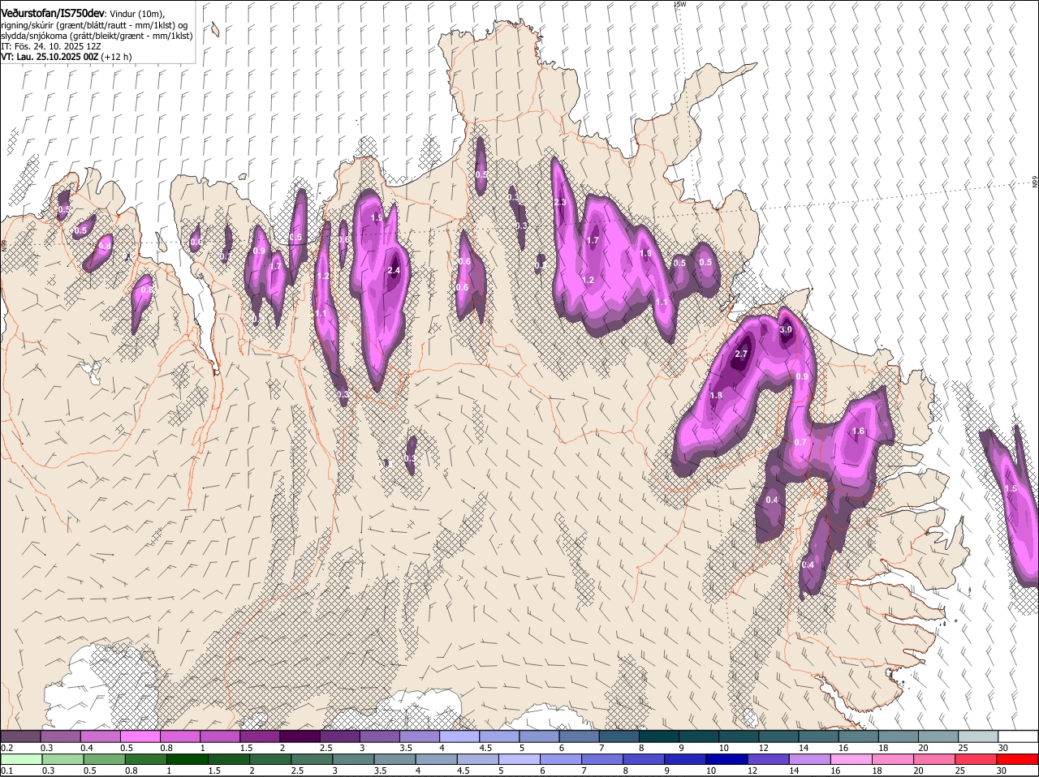
Task: Pick dark blue rain legend swatch at 10
Action: pyautogui.click(x=726, y=760)
